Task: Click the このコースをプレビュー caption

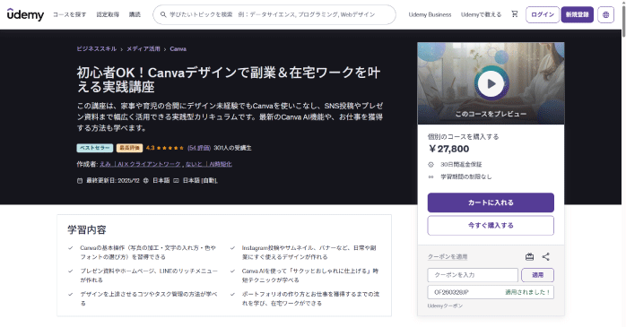Action: [x=491, y=114]
